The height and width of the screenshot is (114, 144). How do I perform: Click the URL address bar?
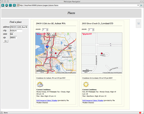click(78, 5)
